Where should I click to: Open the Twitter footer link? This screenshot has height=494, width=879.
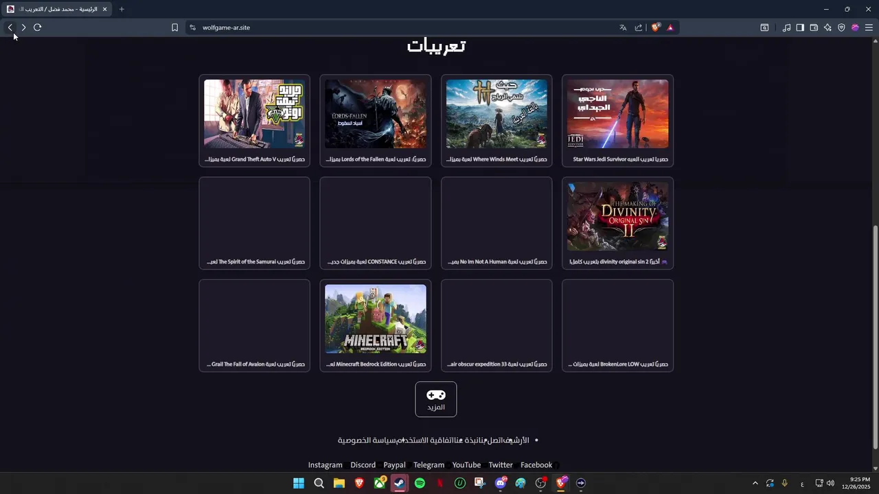[501, 465]
